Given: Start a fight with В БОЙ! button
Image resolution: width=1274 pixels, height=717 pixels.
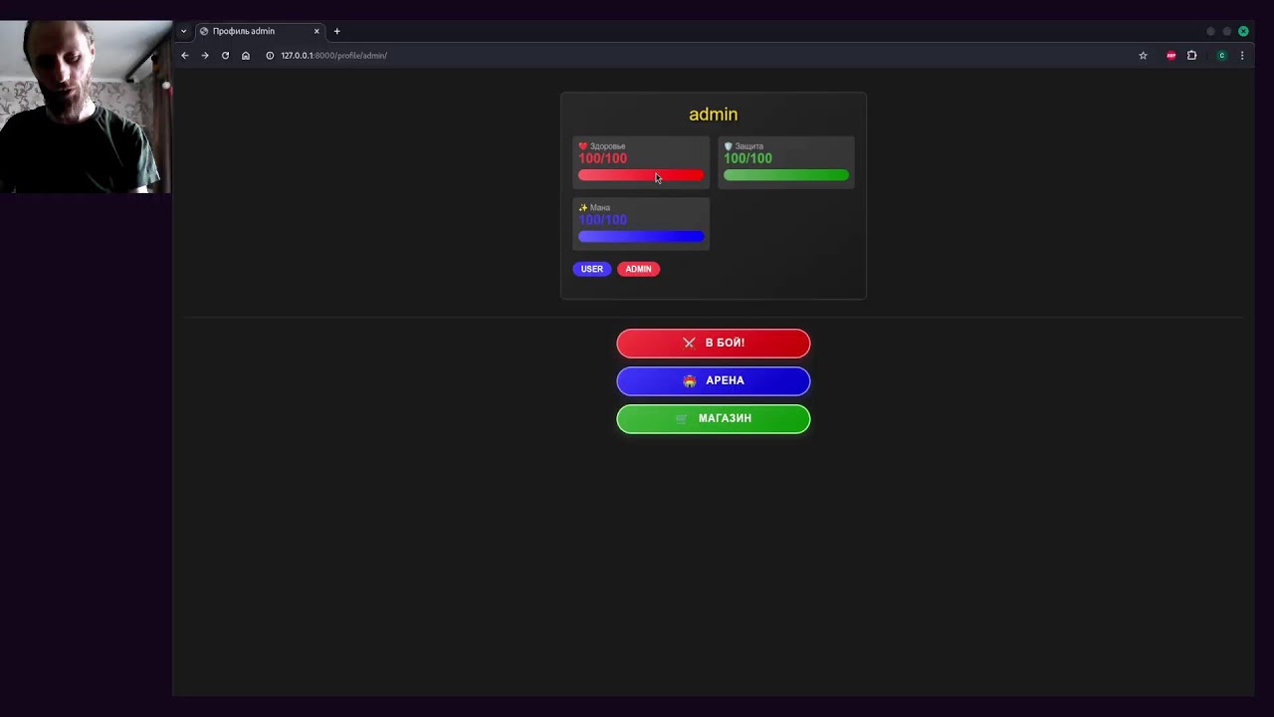Looking at the screenshot, I should click(714, 343).
